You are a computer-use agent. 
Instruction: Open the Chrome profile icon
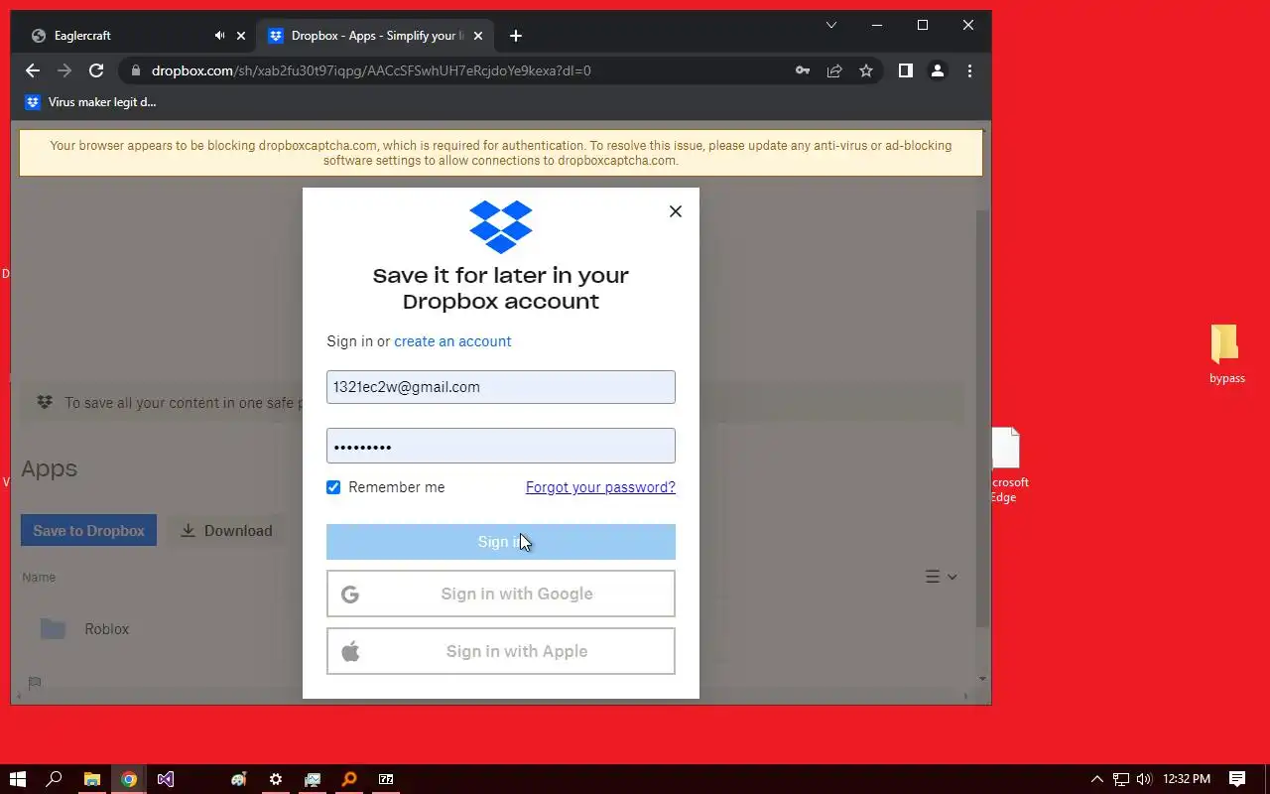pos(937,70)
